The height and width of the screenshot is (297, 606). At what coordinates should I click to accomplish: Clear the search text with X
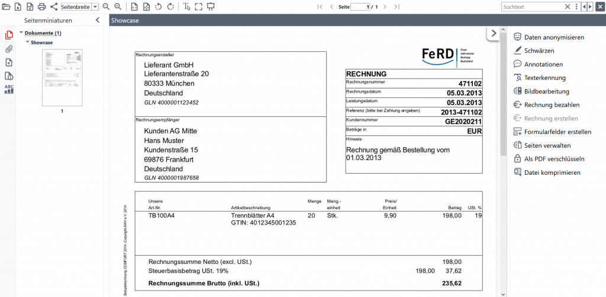pos(568,7)
